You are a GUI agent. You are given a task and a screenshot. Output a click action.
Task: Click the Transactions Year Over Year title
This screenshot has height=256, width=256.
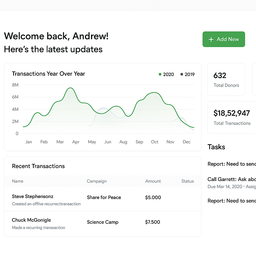tap(48, 74)
